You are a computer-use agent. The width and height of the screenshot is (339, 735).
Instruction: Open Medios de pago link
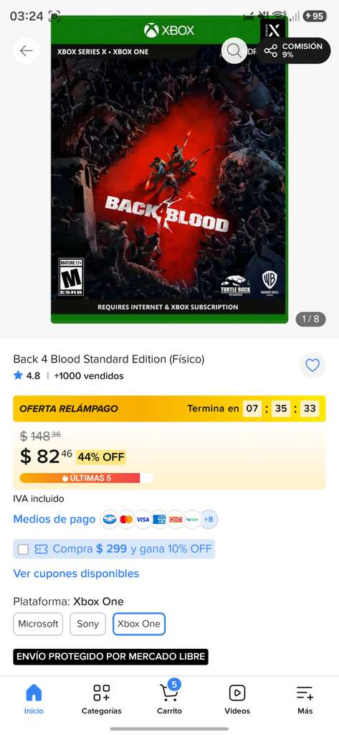pos(54,520)
